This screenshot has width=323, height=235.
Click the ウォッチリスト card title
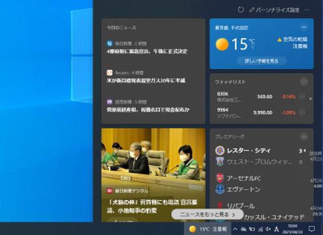pos(230,82)
